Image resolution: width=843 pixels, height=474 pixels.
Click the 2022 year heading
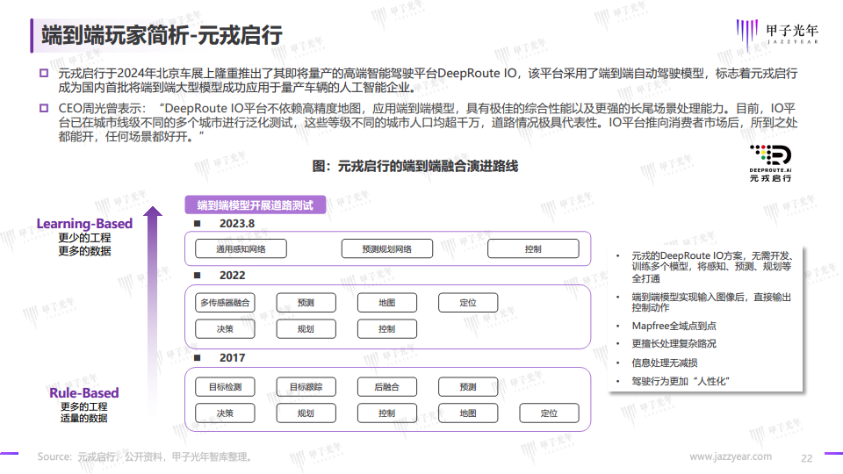pos(232,275)
